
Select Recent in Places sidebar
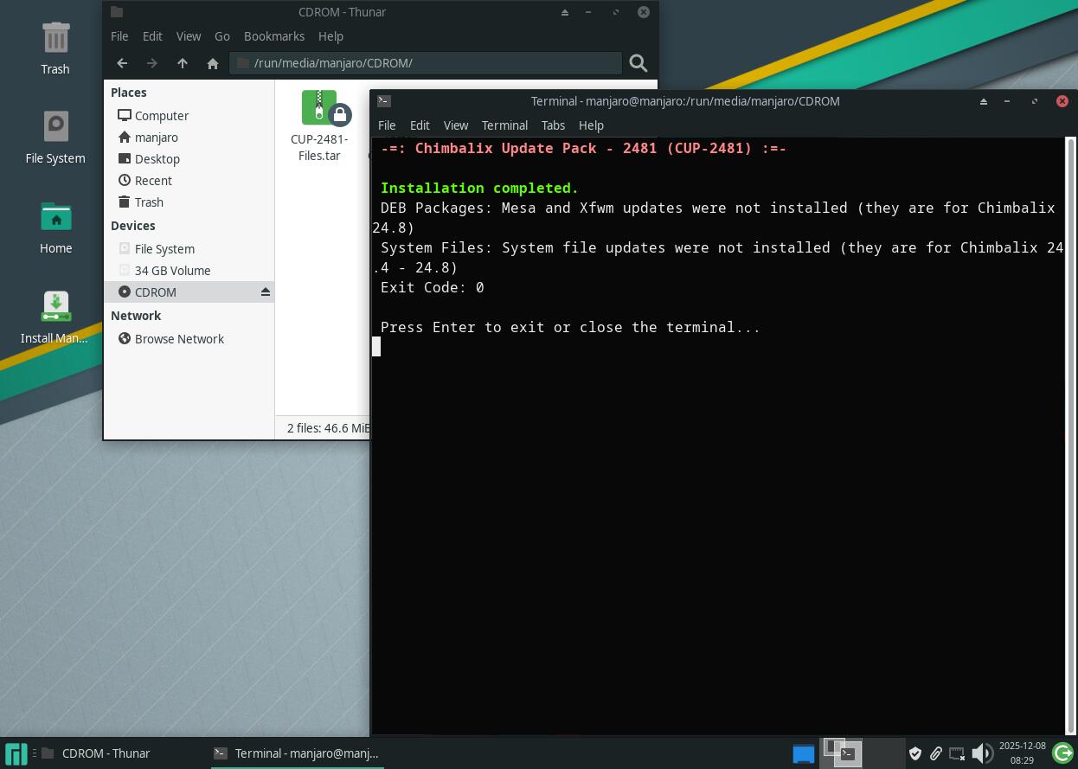coord(153,181)
